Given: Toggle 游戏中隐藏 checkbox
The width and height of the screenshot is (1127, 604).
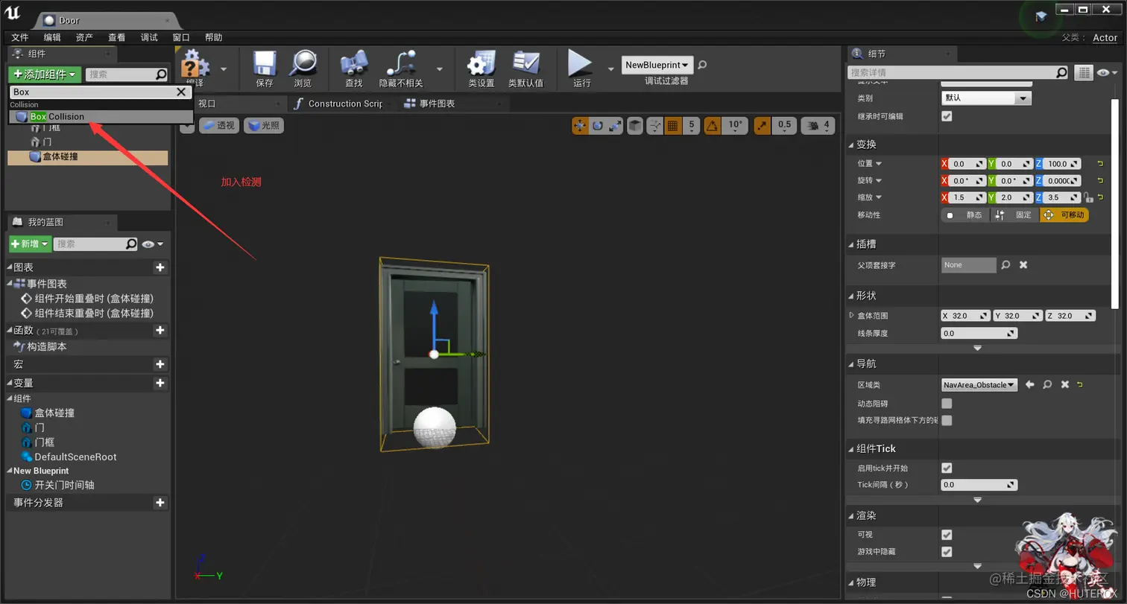Looking at the screenshot, I should [x=947, y=552].
